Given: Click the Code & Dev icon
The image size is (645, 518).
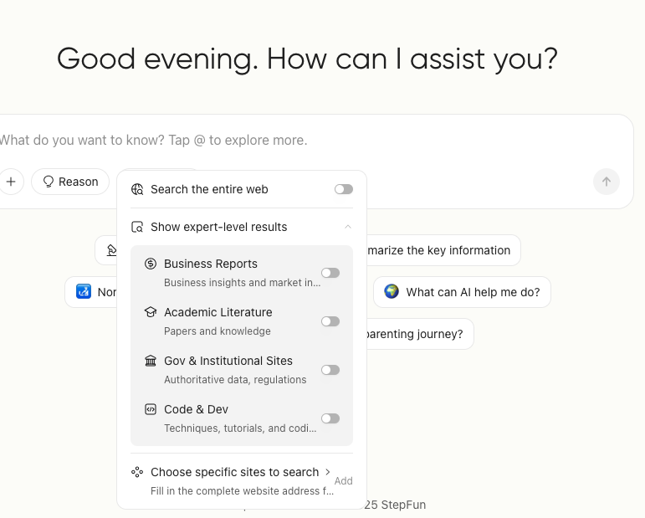Looking at the screenshot, I should tap(151, 409).
